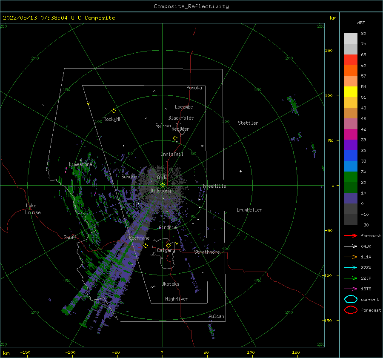The height and width of the screenshot is (358, 383).
Task: Click the cyan 27ZW arrow in legend
Action: 351,268
